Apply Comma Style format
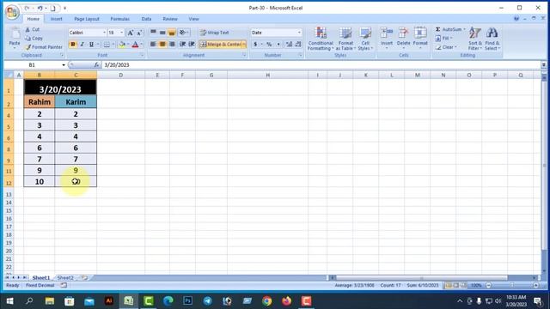Screen dimensions: 550x309 [278, 45]
